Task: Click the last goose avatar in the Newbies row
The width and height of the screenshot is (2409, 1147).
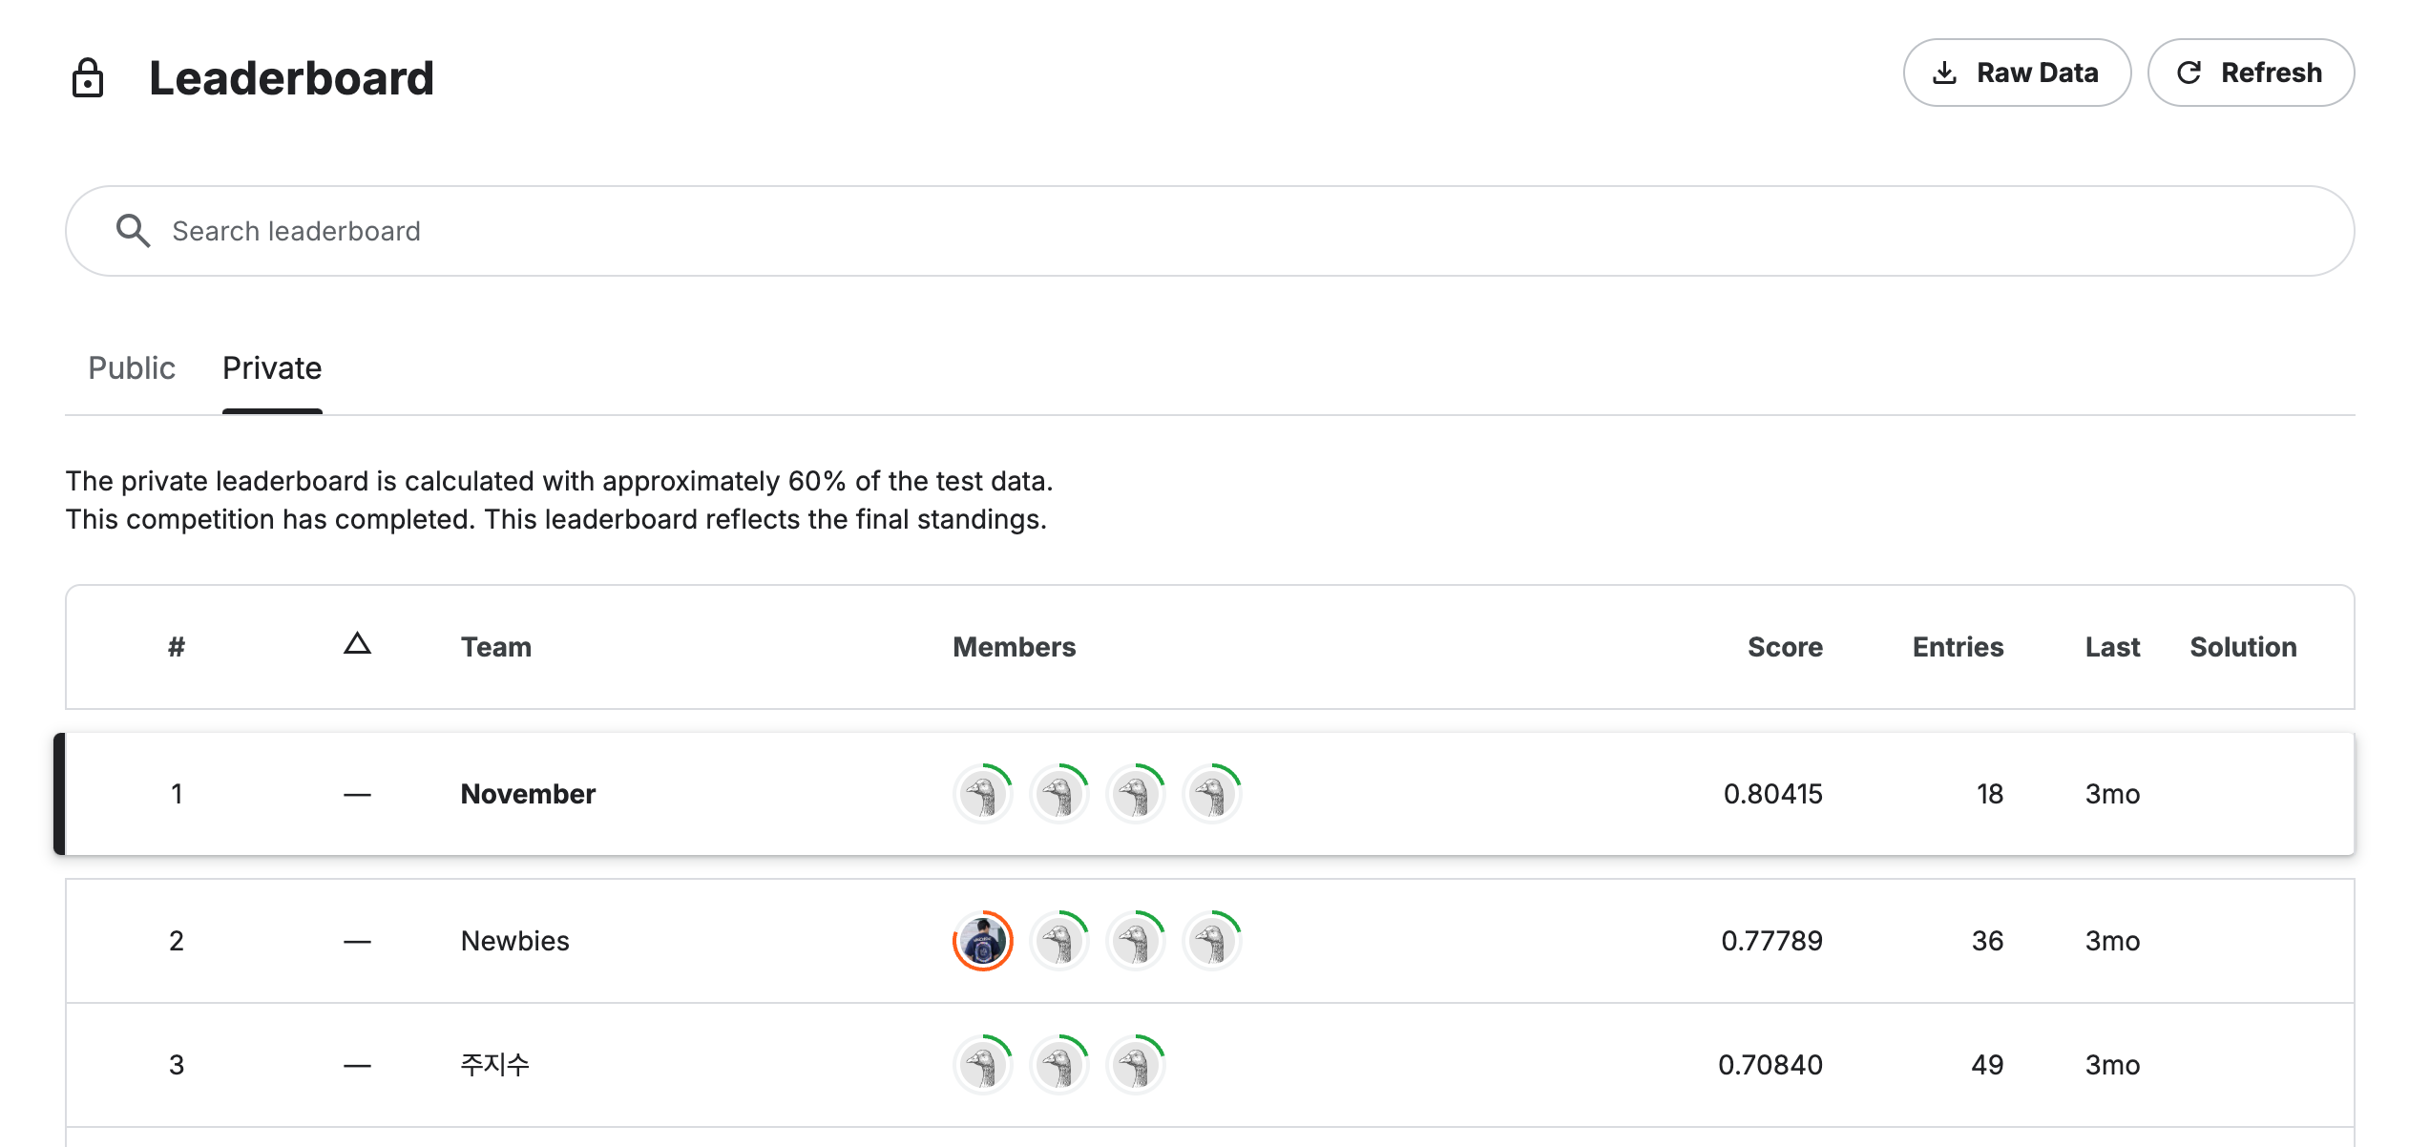Action: point(1211,941)
